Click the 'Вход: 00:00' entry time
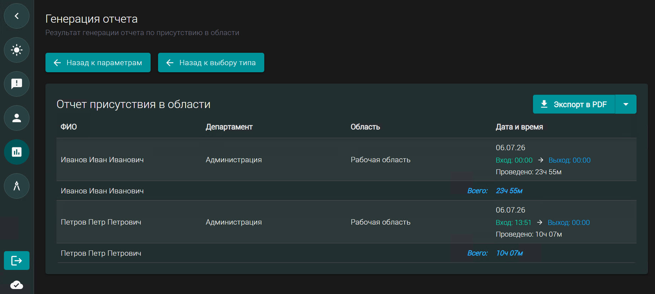The width and height of the screenshot is (655, 294). [x=514, y=160]
